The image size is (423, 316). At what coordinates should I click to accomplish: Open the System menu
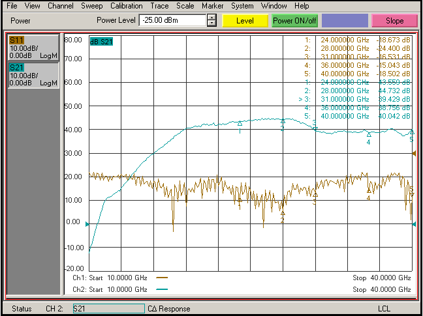242,6
